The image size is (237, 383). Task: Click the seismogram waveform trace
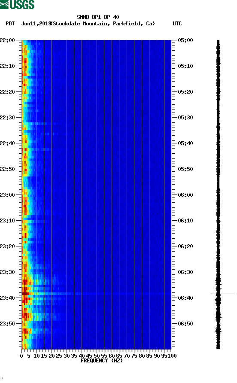tap(219, 195)
